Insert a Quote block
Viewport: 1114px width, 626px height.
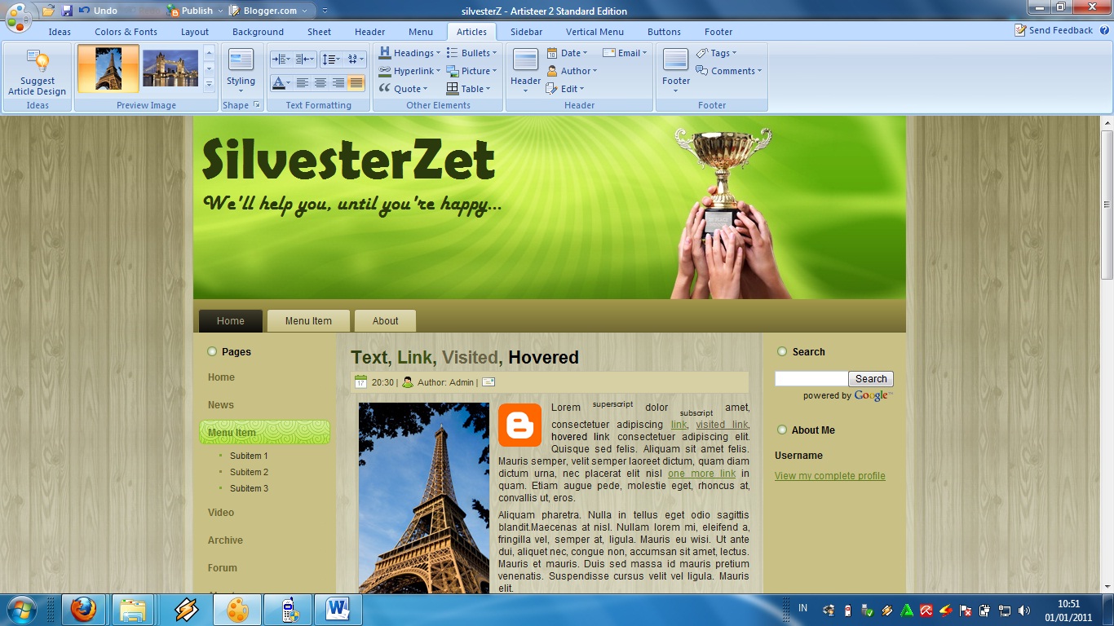pyautogui.click(x=404, y=88)
